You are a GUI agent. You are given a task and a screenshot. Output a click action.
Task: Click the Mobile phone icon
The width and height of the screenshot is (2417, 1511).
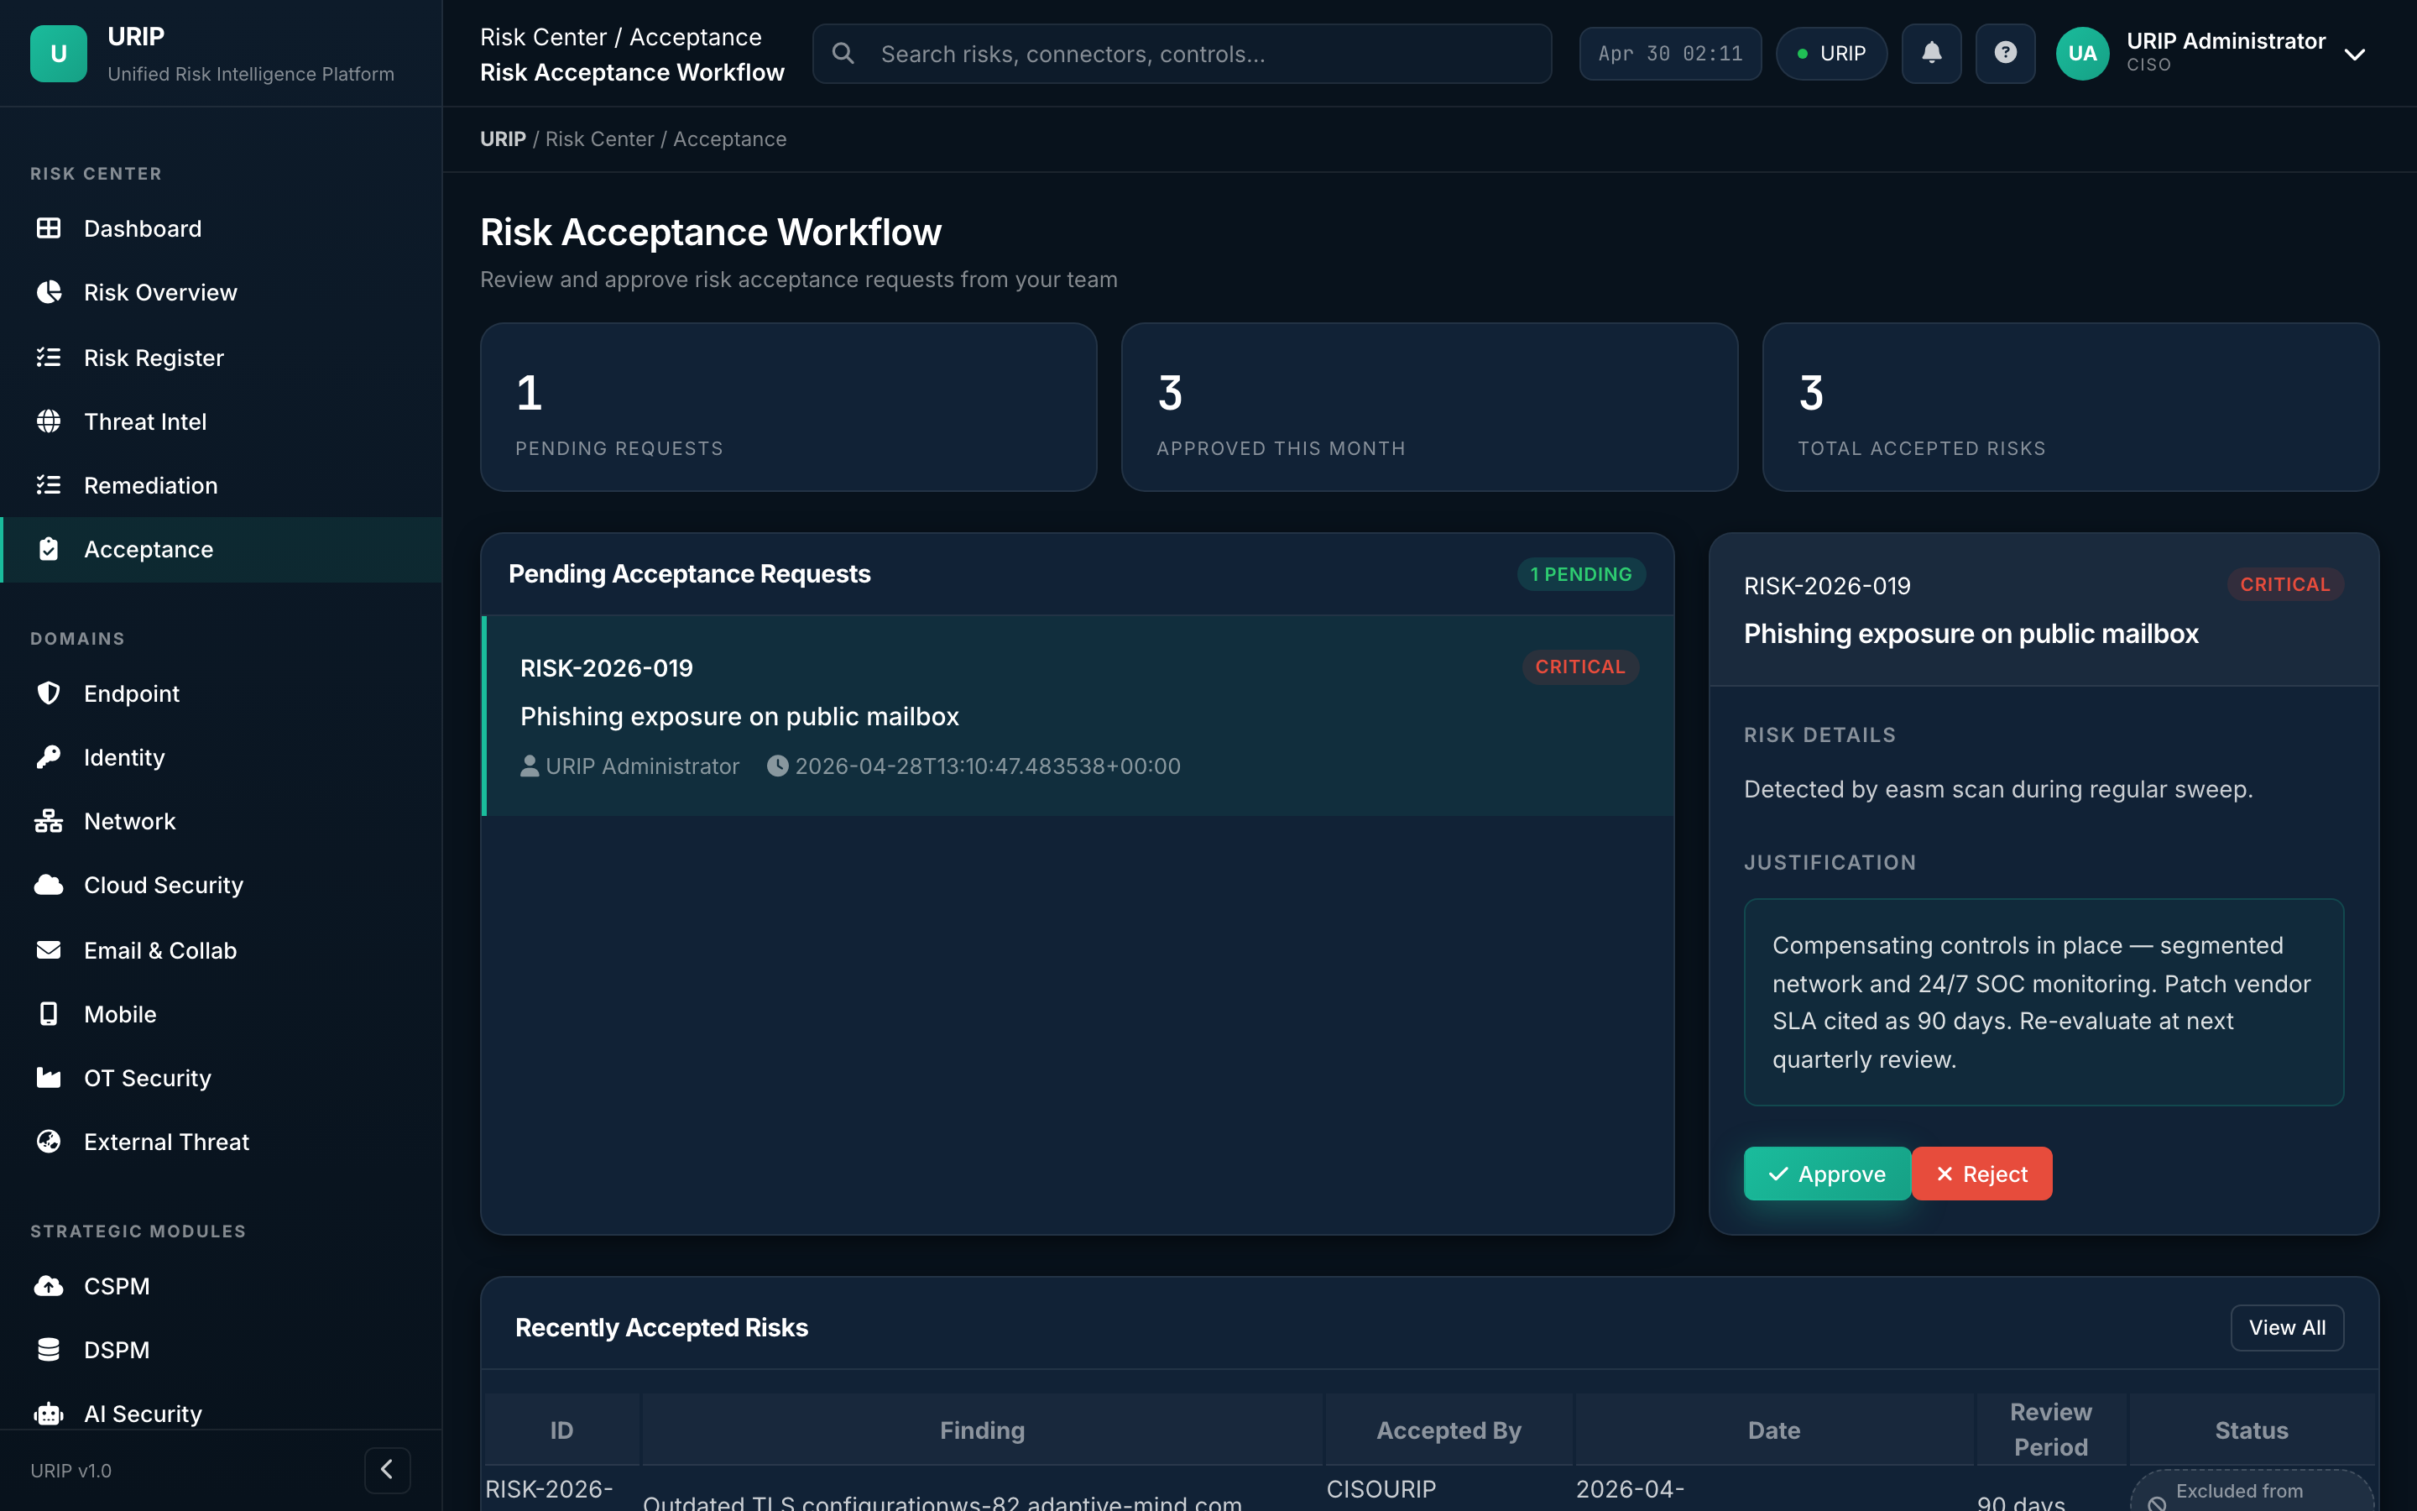tap(48, 1013)
